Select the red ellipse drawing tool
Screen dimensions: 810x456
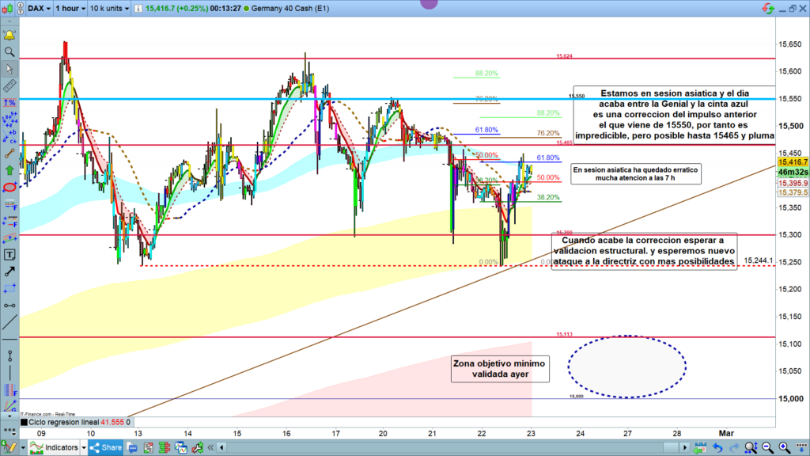(9, 187)
